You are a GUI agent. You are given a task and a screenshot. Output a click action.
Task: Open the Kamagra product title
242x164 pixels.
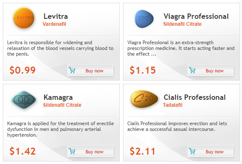coord(58,97)
